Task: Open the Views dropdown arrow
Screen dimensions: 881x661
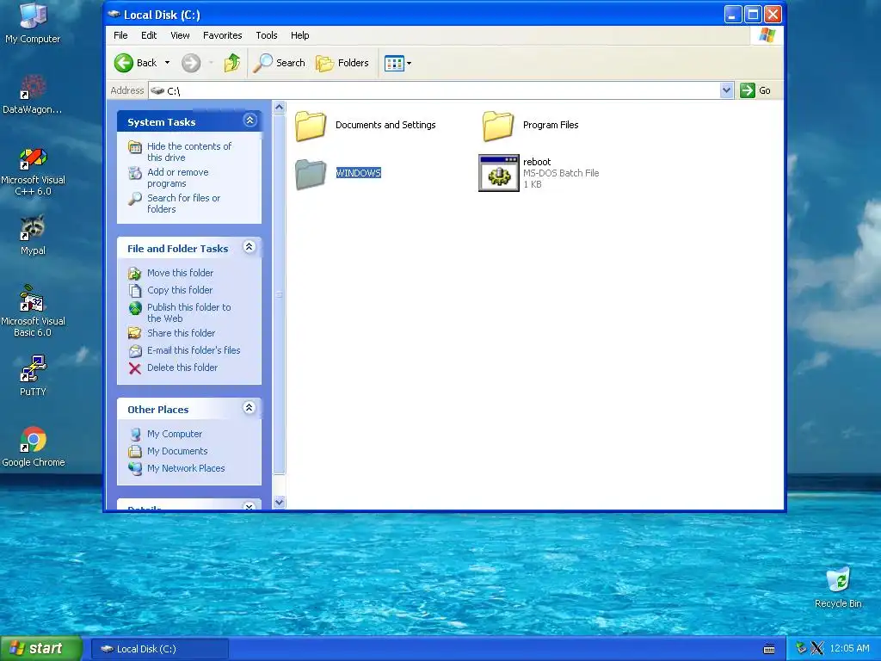Action: (x=409, y=64)
